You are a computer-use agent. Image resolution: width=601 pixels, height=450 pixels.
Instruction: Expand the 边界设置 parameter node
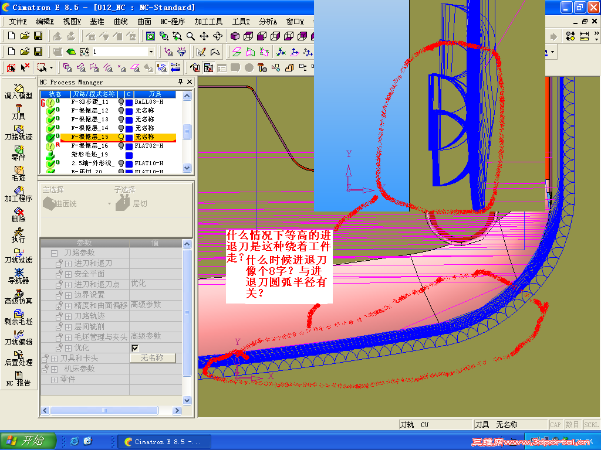[x=68, y=295]
